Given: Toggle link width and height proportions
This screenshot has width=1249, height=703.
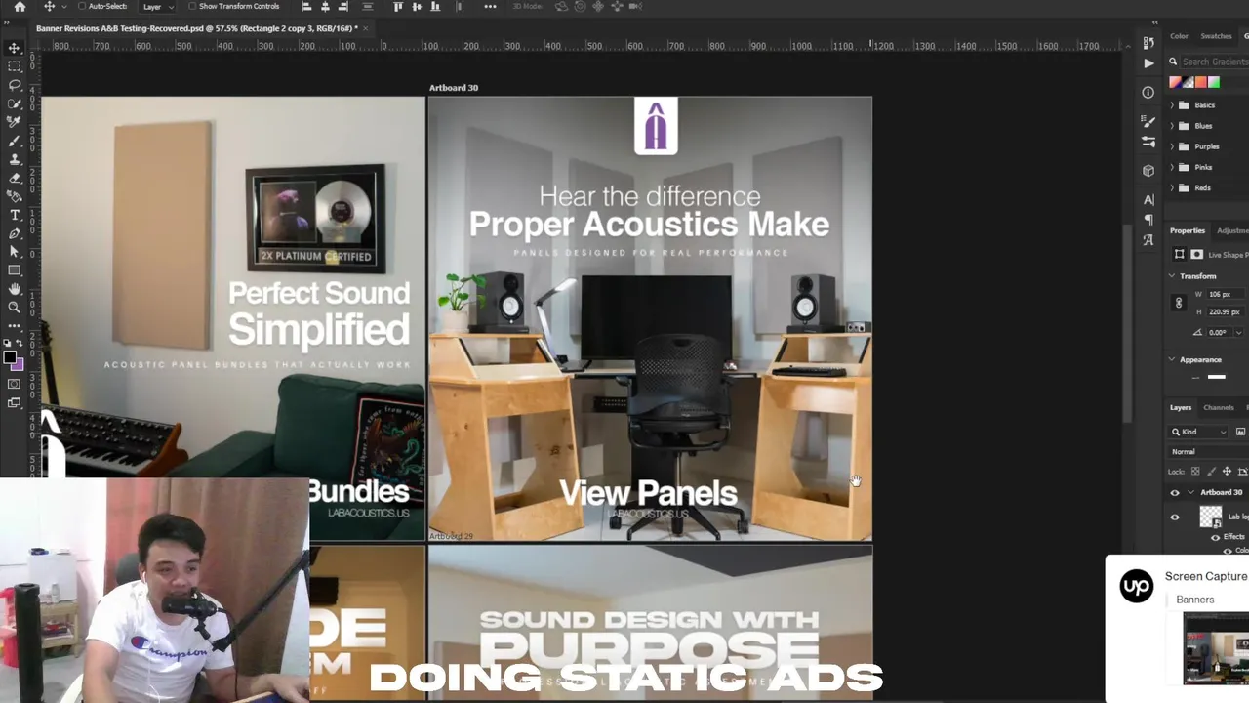Looking at the screenshot, I should (x=1179, y=303).
